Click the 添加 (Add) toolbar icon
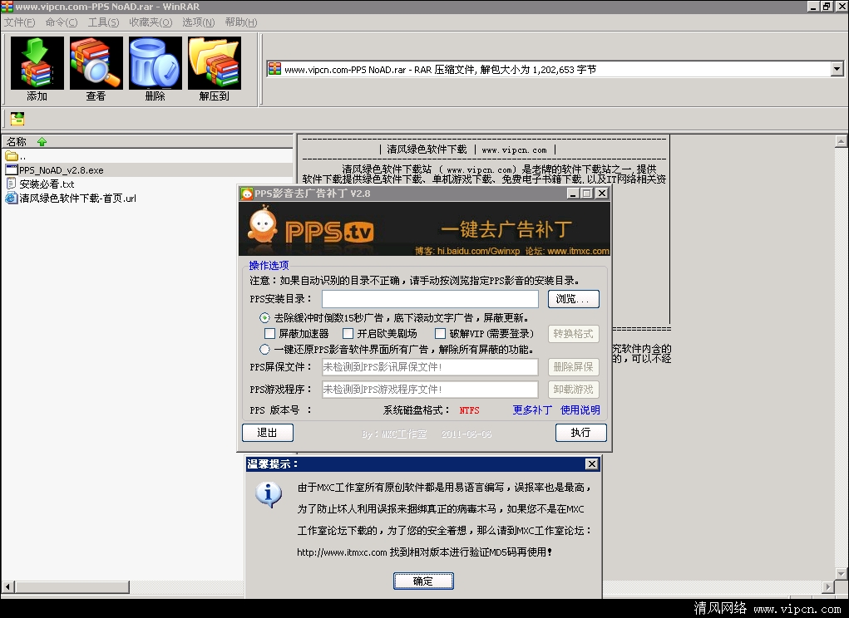Image resolution: width=849 pixels, height=618 pixels. pos(37,64)
